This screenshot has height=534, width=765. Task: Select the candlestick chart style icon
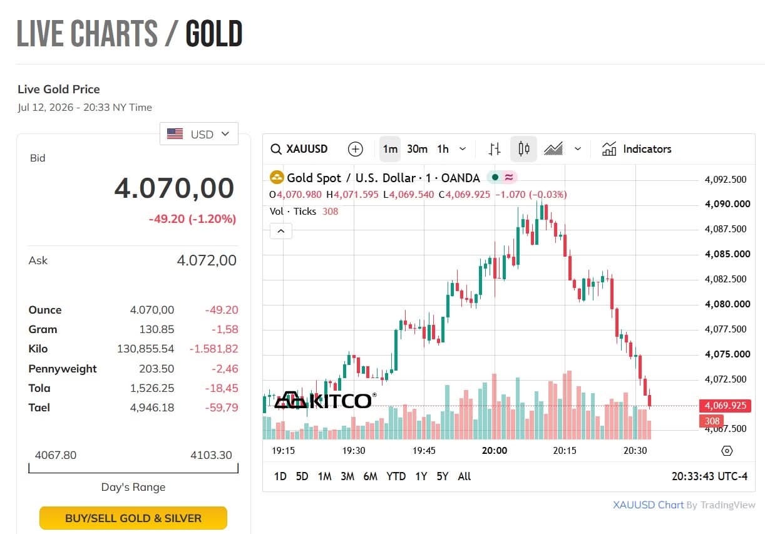coord(524,149)
